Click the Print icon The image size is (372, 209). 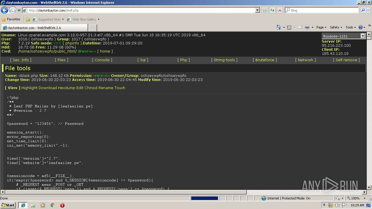[x=307, y=27]
